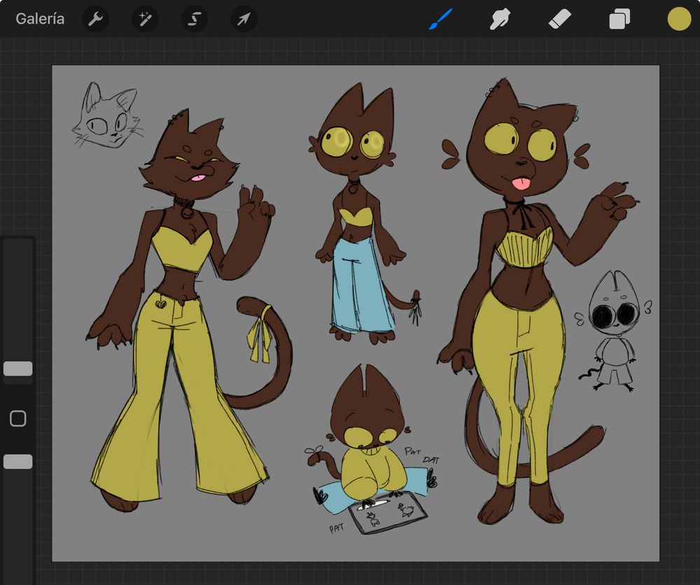Open the Adjustments magic wand menu

[145, 19]
